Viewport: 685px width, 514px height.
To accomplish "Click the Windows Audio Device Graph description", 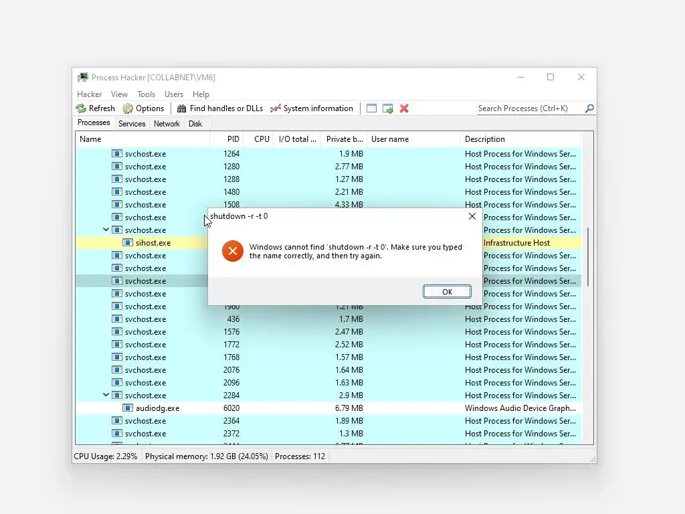I will click(x=520, y=408).
